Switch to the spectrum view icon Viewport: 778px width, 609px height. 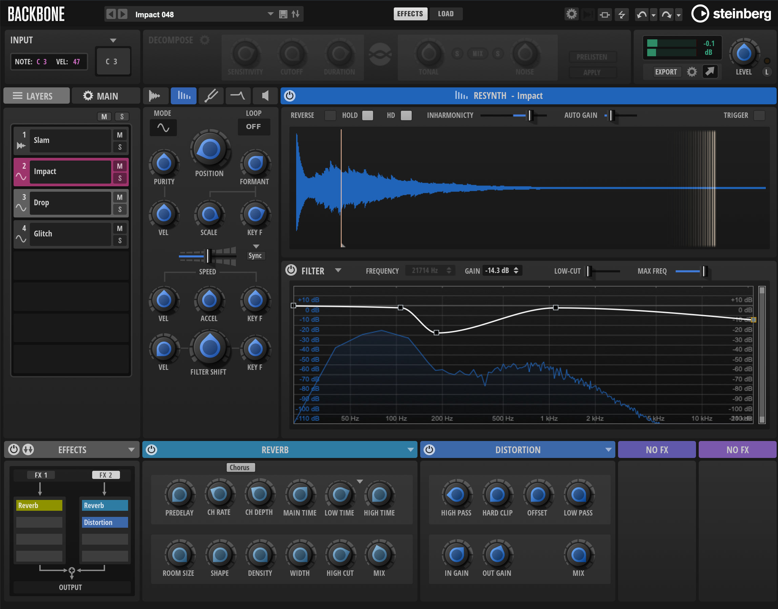pyautogui.click(x=183, y=96)
